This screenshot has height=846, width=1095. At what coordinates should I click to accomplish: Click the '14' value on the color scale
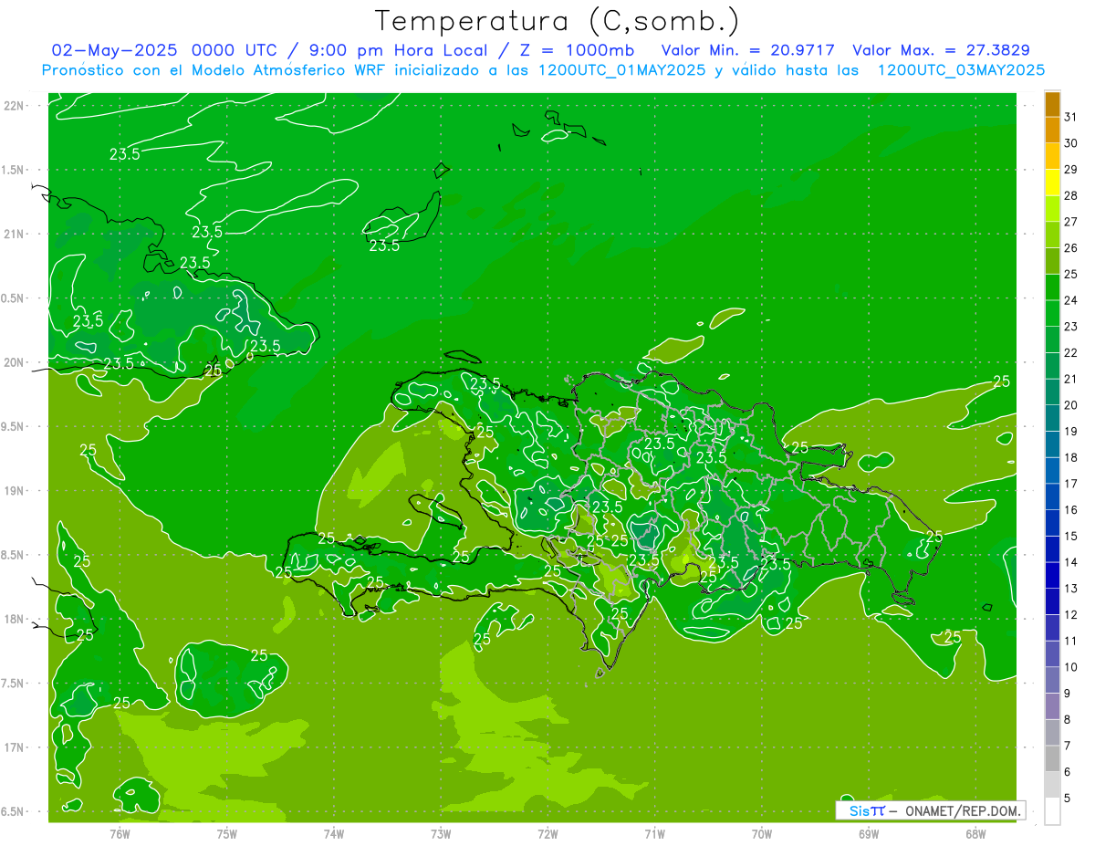(x=1071, y=562)
